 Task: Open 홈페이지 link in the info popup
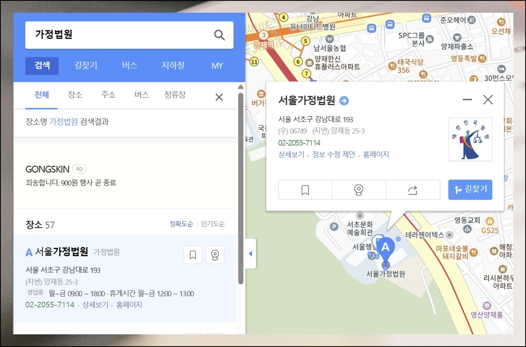click(376, 154)
